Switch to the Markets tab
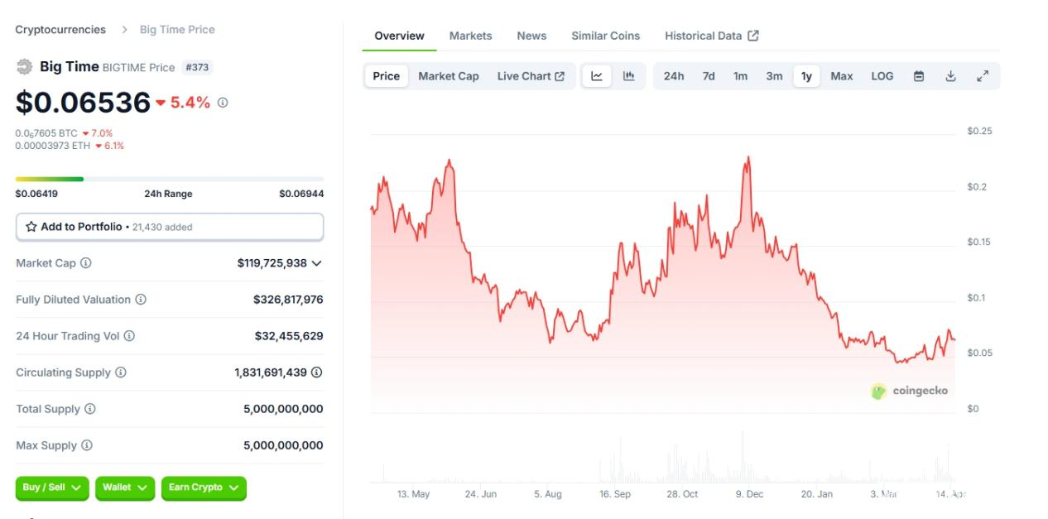The width and height of the screenshot is (1048, 519). (x=470, y=36)
